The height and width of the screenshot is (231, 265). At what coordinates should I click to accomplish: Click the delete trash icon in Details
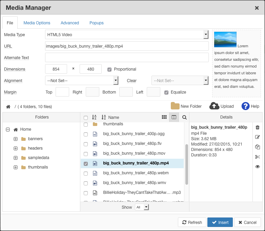click(258, 127)
